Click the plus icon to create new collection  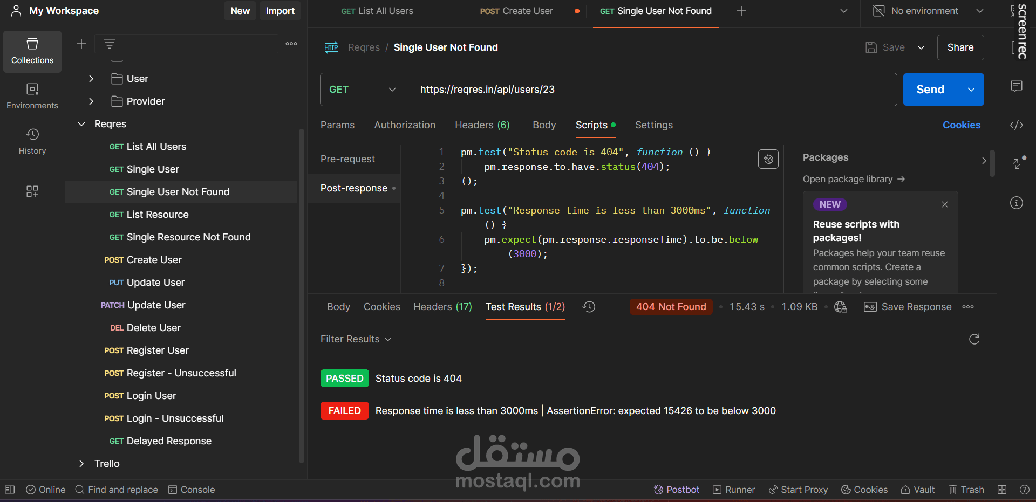(81, 44)
